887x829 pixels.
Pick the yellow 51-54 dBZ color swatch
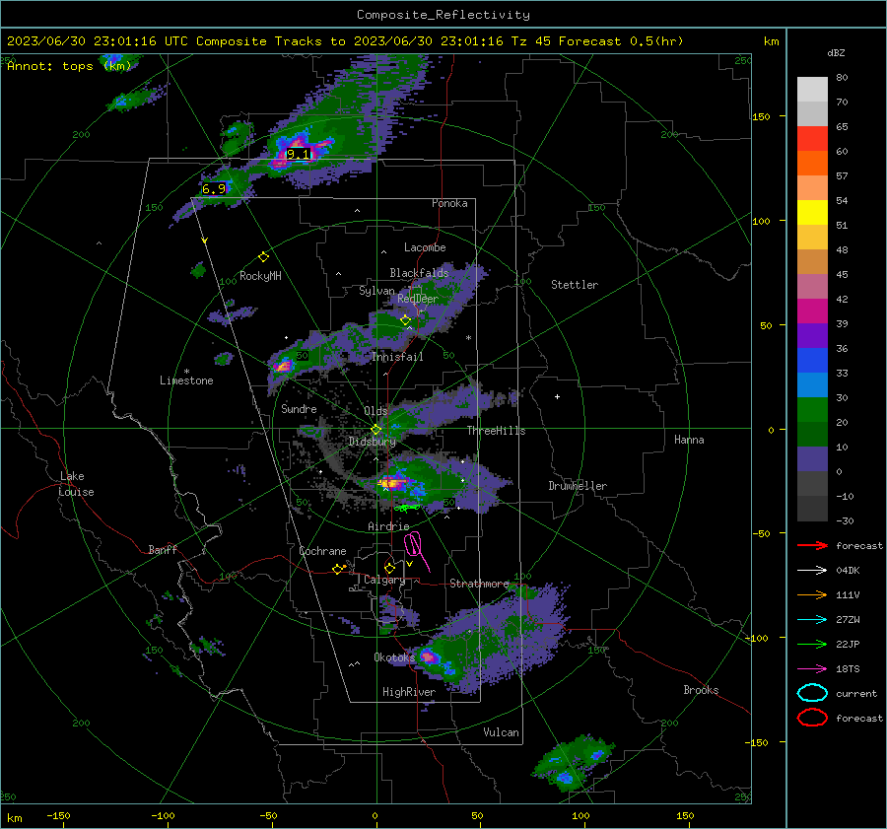[x=812, y=213]
